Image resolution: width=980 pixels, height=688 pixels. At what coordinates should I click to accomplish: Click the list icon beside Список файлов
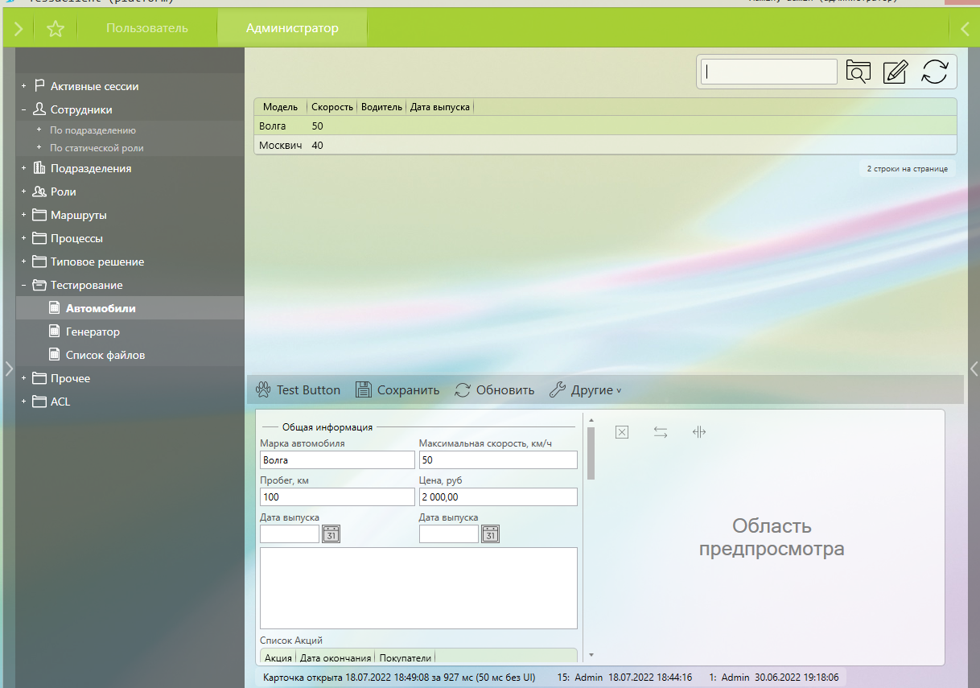(55, 355)
